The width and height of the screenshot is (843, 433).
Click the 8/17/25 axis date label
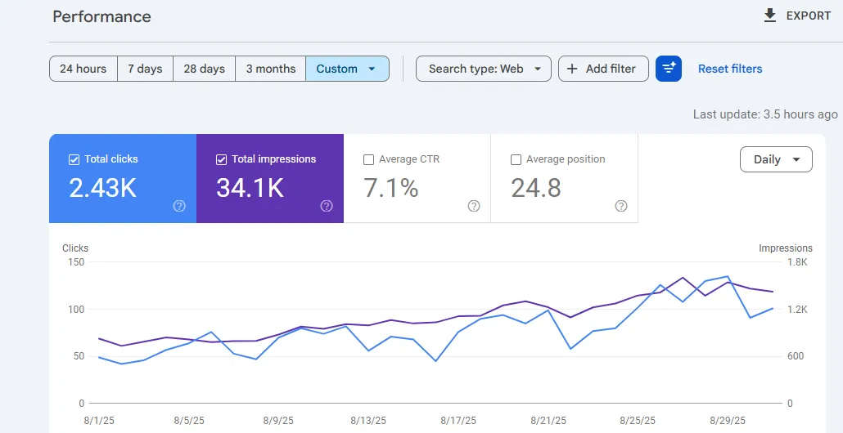[458, 420]
